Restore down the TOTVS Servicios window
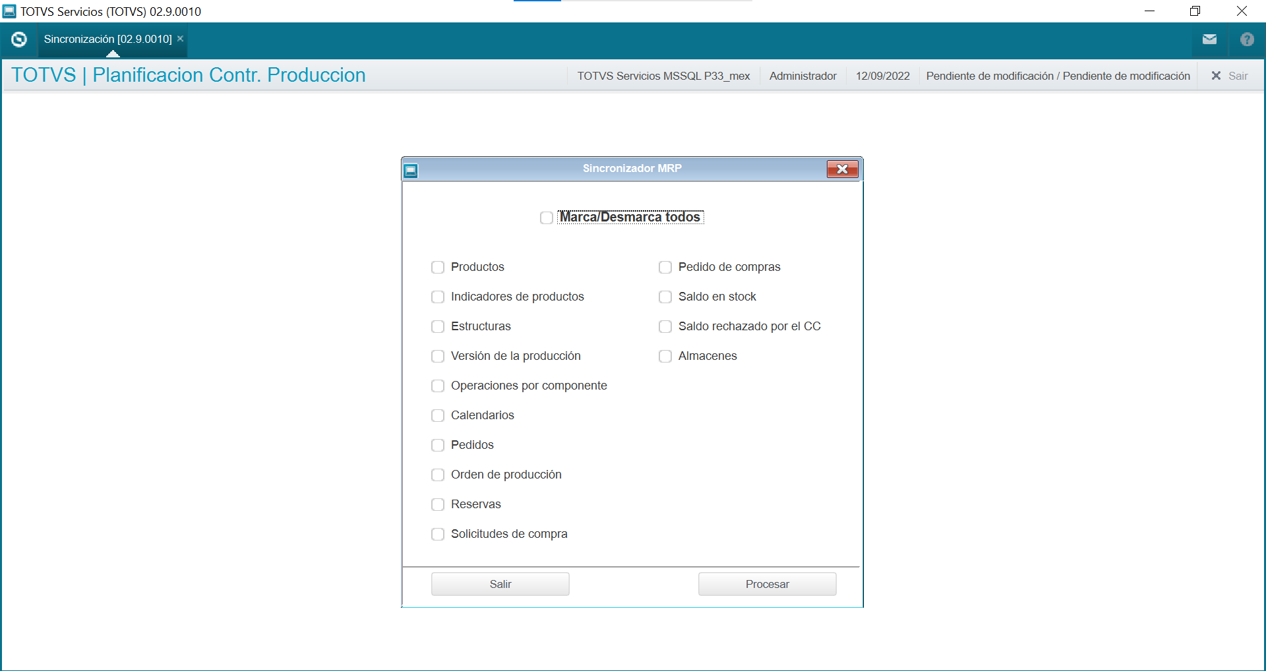Screen dimensions: 1266x671 coord(1195,11)
